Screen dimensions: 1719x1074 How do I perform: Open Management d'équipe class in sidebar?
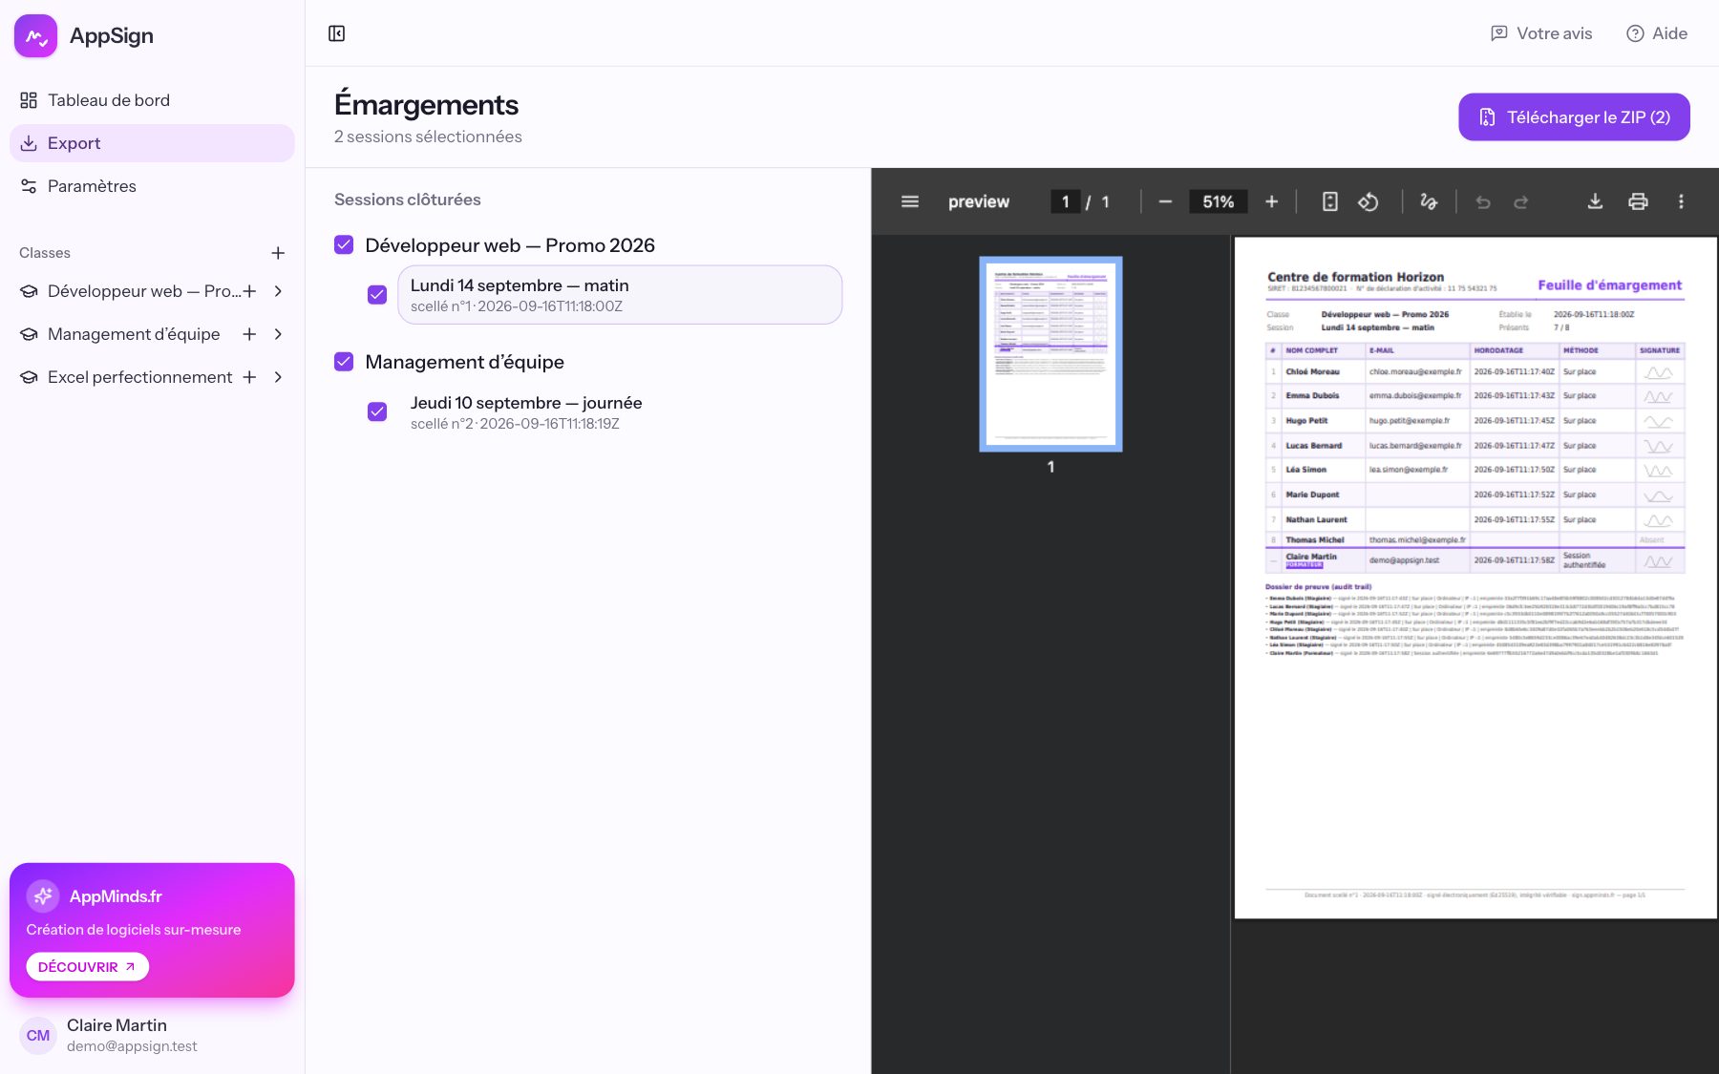[x=134, y=334]
